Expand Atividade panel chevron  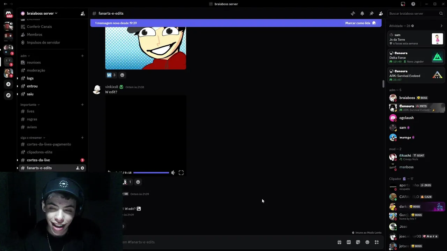[441, 26]
